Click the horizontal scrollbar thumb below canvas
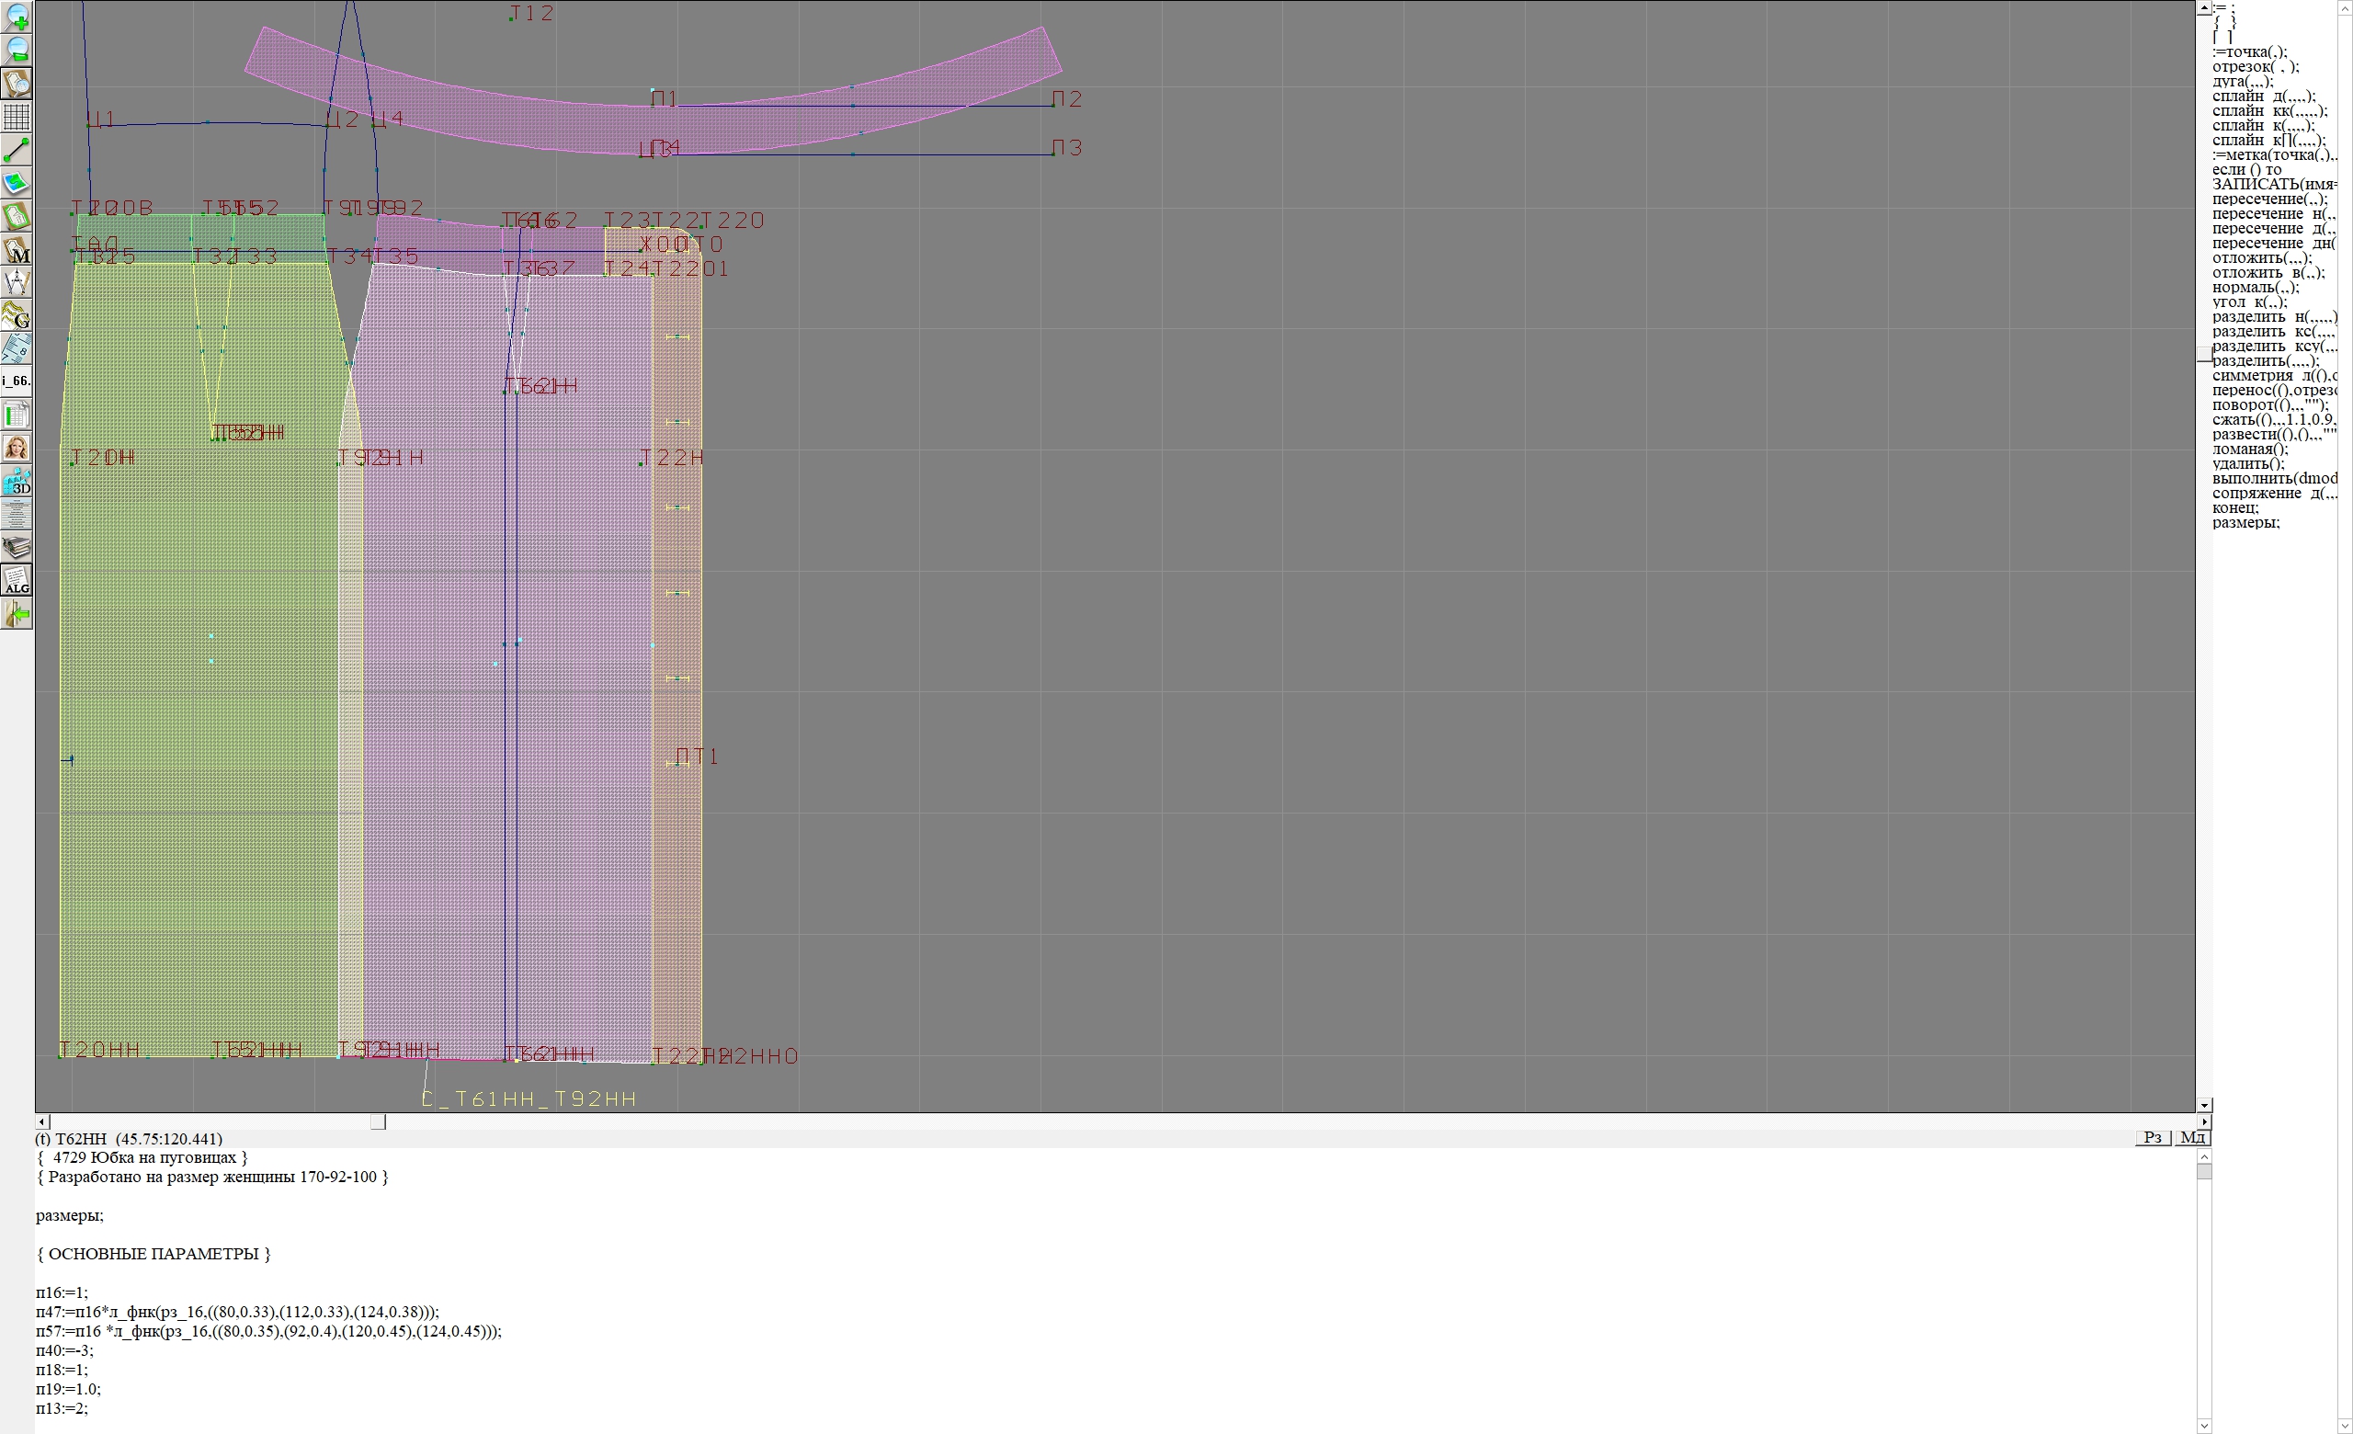The width and height of the screenshot is (2353, 1434). pos(378,1121)
